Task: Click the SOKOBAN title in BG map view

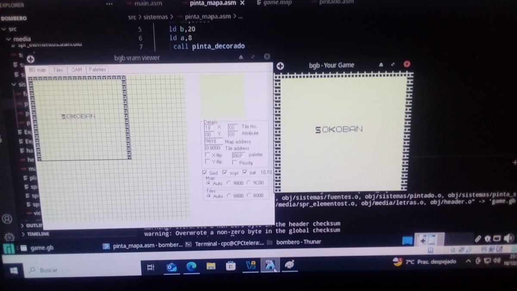Action: 78,116
